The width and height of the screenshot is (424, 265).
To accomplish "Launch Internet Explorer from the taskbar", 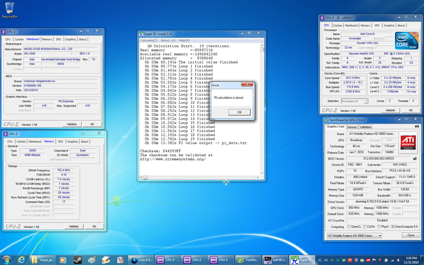I will point(21,260).
